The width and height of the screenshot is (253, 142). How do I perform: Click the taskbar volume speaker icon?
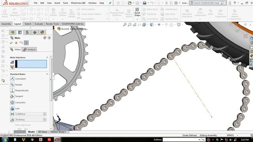point(231,140)
